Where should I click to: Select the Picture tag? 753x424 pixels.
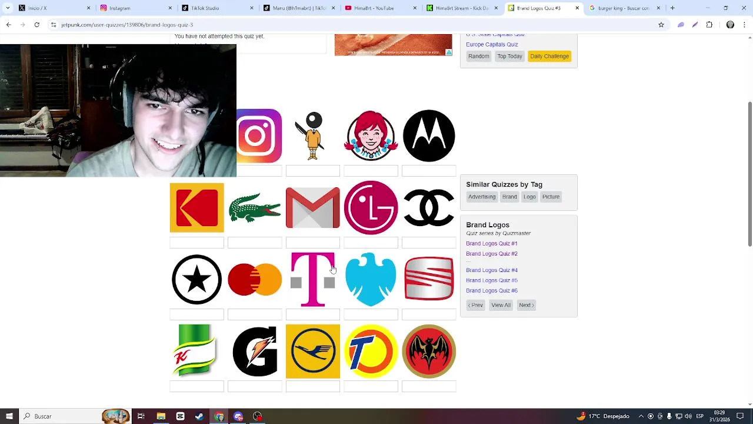[551, 197]
